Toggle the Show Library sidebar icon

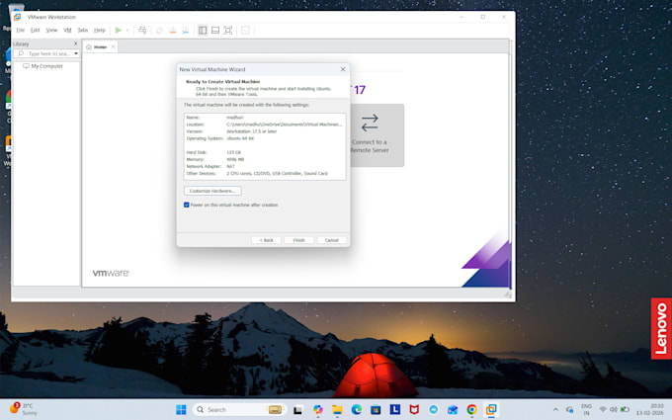[203, 30]
